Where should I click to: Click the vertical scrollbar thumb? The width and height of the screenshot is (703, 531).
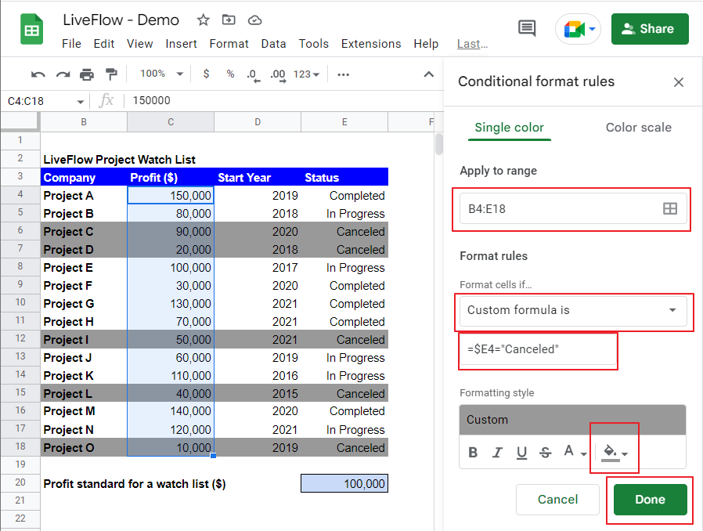439,144
